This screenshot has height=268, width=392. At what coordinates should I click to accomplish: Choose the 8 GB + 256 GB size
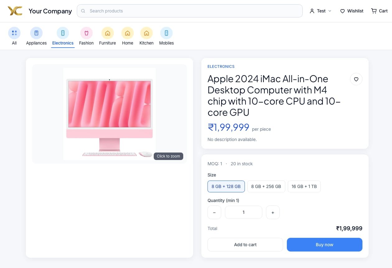266,186
